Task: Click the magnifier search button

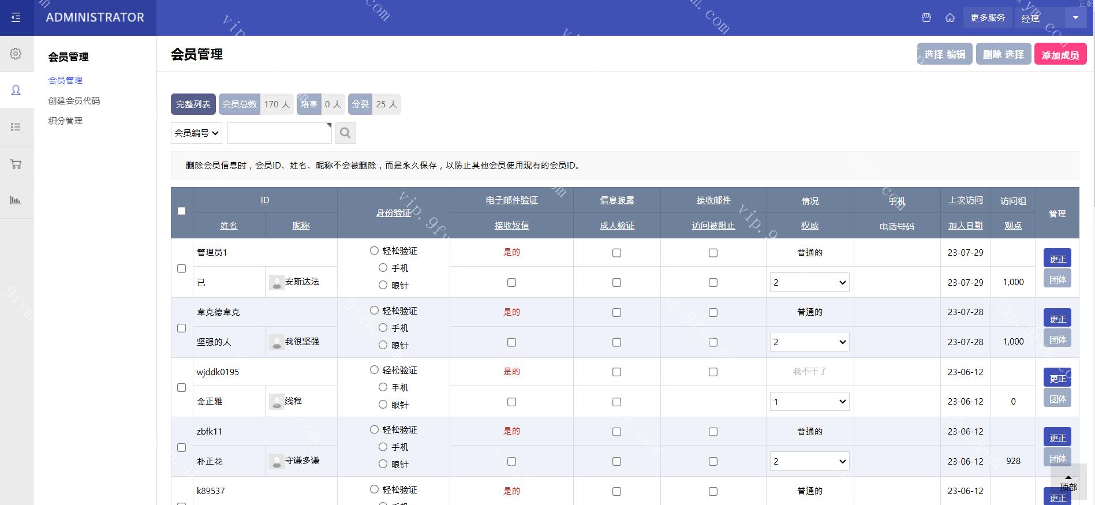Action: click(x=345, y=133)
